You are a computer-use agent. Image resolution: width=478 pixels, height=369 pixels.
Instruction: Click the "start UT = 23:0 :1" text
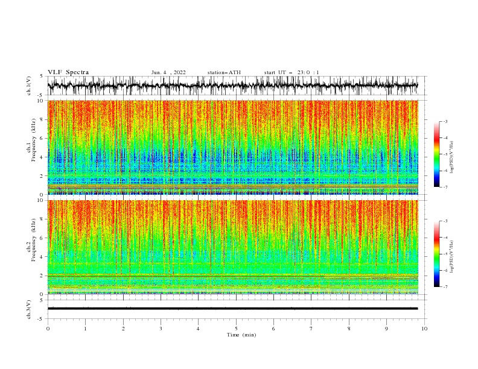(x=292, y=72)
